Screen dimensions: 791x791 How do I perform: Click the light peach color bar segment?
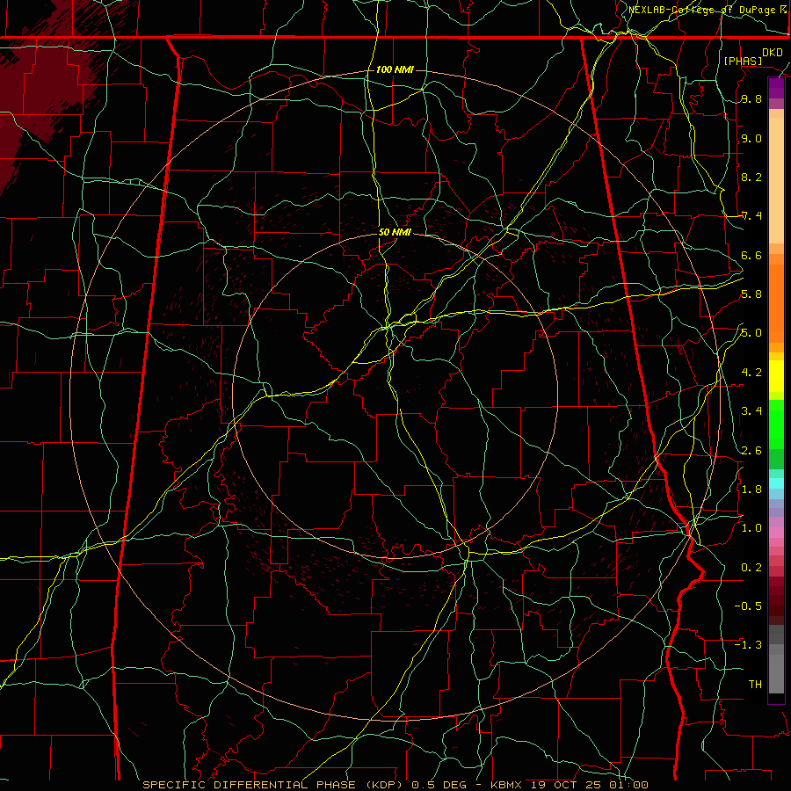point(776,180)
